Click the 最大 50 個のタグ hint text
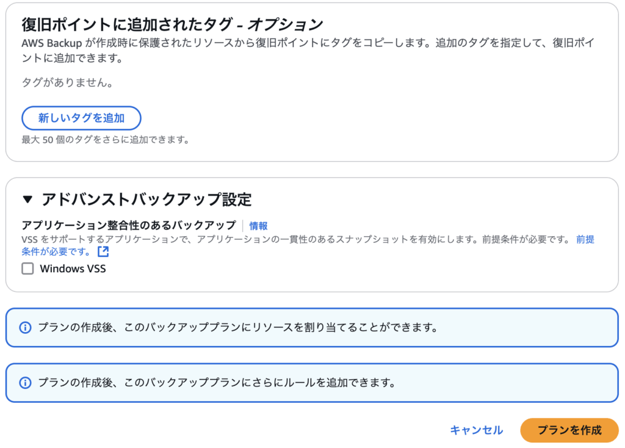The image size is (625, 448). 106,140
